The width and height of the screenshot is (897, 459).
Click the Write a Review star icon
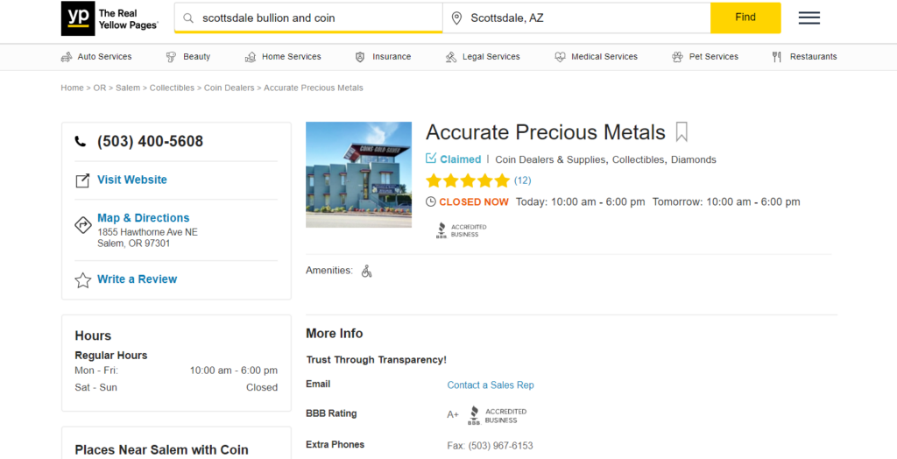point(83,280)
